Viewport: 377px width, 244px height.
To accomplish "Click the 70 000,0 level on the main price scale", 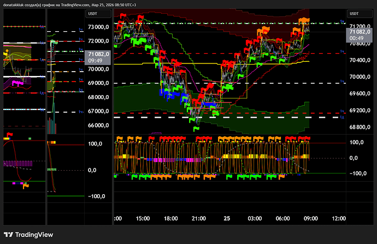I will pos(358,77).
